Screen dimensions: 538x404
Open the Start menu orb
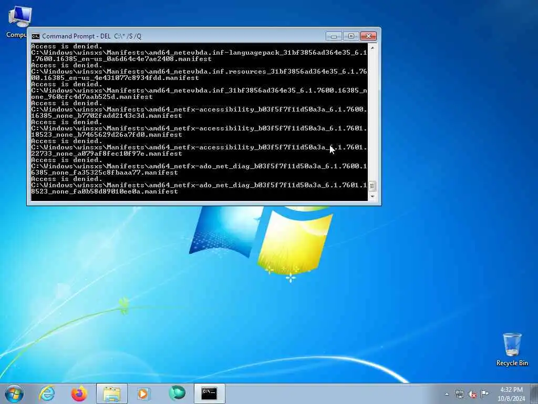(14, 393)
